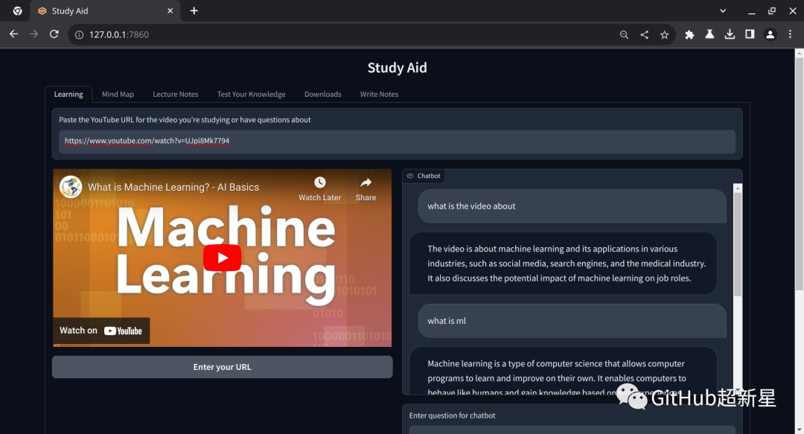804x434 pixels.
Task: Click the zoom magnifier icon in address bar
Action: (624, 35)
